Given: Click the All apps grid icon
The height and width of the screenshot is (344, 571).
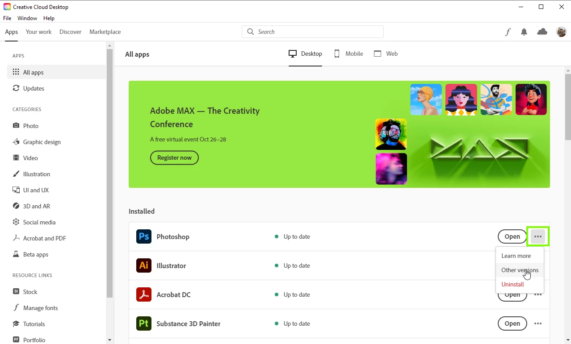Looking at the screenshot, I should [16, 72].
